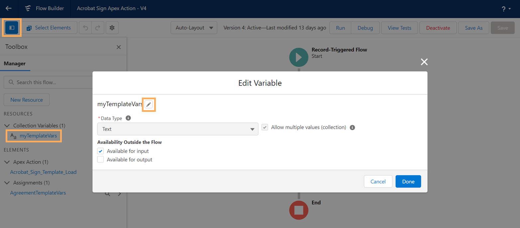Switch to the Manager tab
Viewport: 520px width, 228px height.
pyautogui.click(x=15, y=63)
